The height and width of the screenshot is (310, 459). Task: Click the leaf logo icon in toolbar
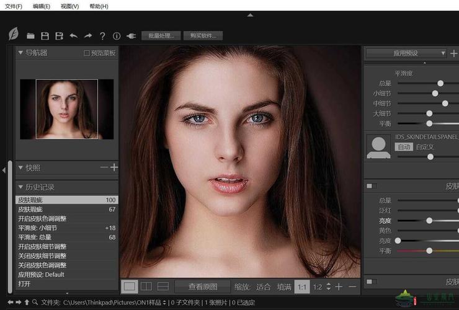tap(14, 33)
